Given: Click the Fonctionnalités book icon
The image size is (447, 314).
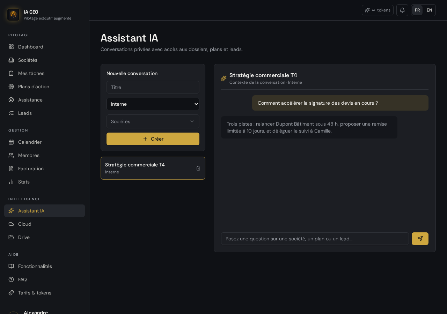Looking at the screenshot, I should [11, 266].
